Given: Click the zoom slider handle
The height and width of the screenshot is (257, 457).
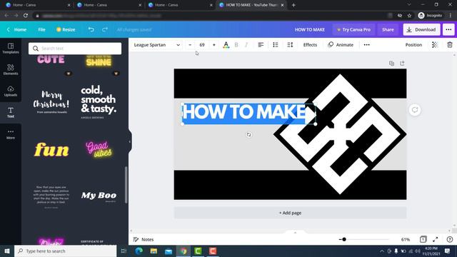Looking at the screenshot, I should (344, 240).
